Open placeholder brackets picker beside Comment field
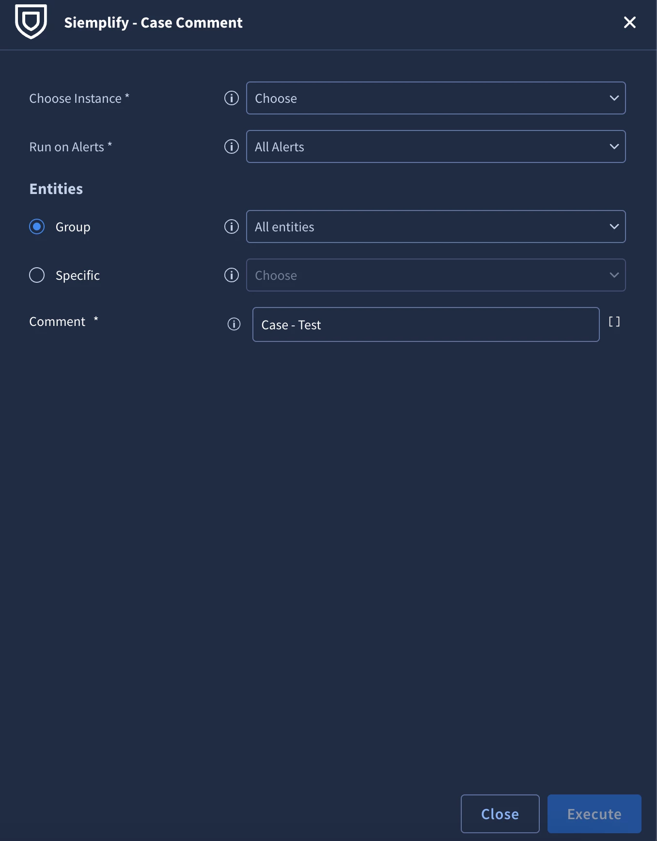This screenshot has height=841, width=657. (x=614, y=322)
